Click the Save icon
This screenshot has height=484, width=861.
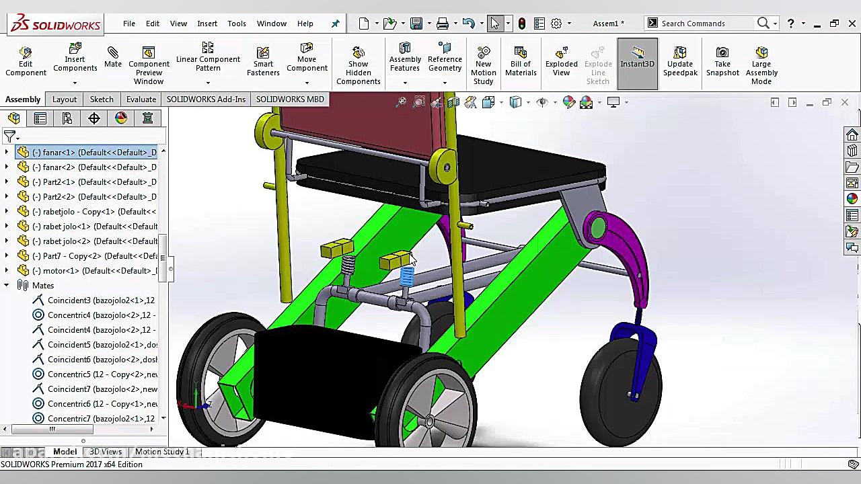point(416,24)
